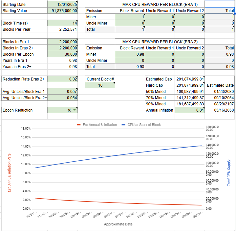This screenshot has width=236, height=231.
Task: Open the Epoch Reduction dropdown arrow
Action: (75, 110)
